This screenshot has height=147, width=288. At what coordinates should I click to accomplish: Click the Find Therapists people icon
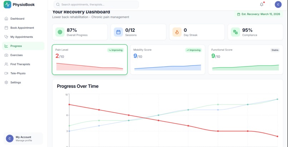pos(6,64)
